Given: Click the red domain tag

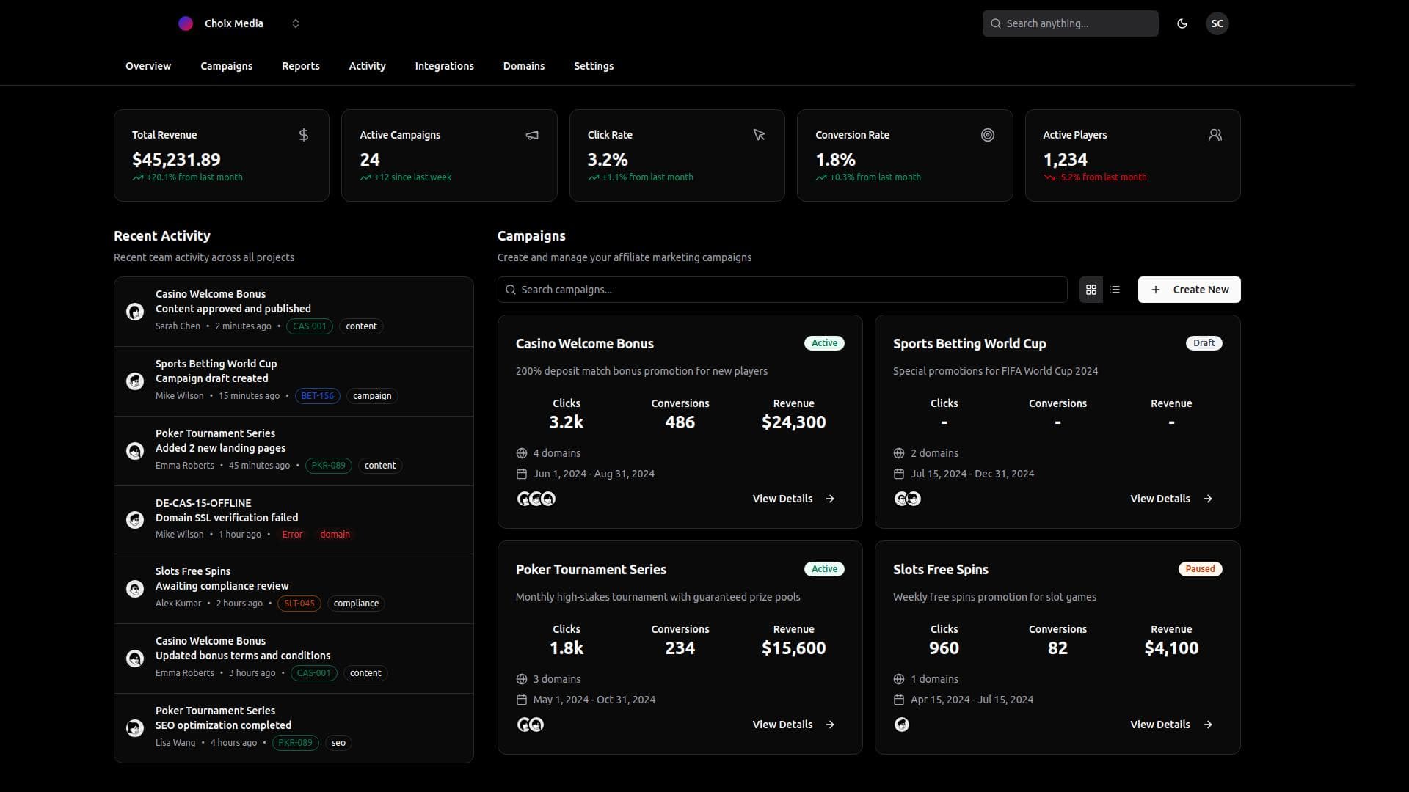Looking at the screenshot, I should tap(335, 535).
